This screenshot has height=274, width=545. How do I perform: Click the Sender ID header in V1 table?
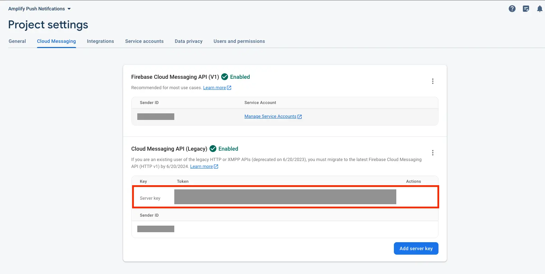[149, 103]
